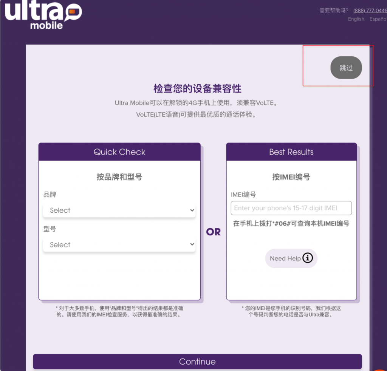Image resolution: width=387 pixels, height=371 pixels.
Task: Click the 跳过 skip button
Action: pyautogui.click(x=346, y=68)
